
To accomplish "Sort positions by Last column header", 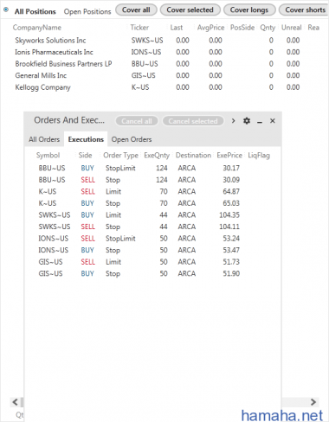I will coord(177,28).
